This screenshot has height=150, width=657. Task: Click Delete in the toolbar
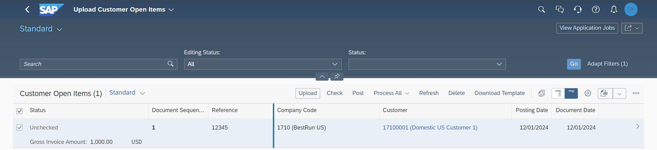pos(456,93)
